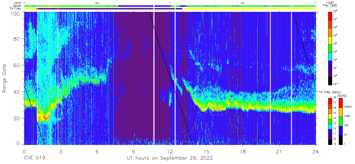Click the black segment of NOISE colorbar

(340, 140)
